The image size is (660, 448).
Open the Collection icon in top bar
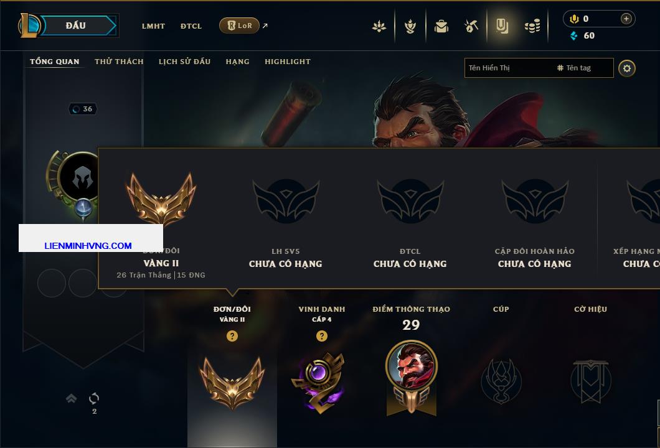[x=410, y=26]
